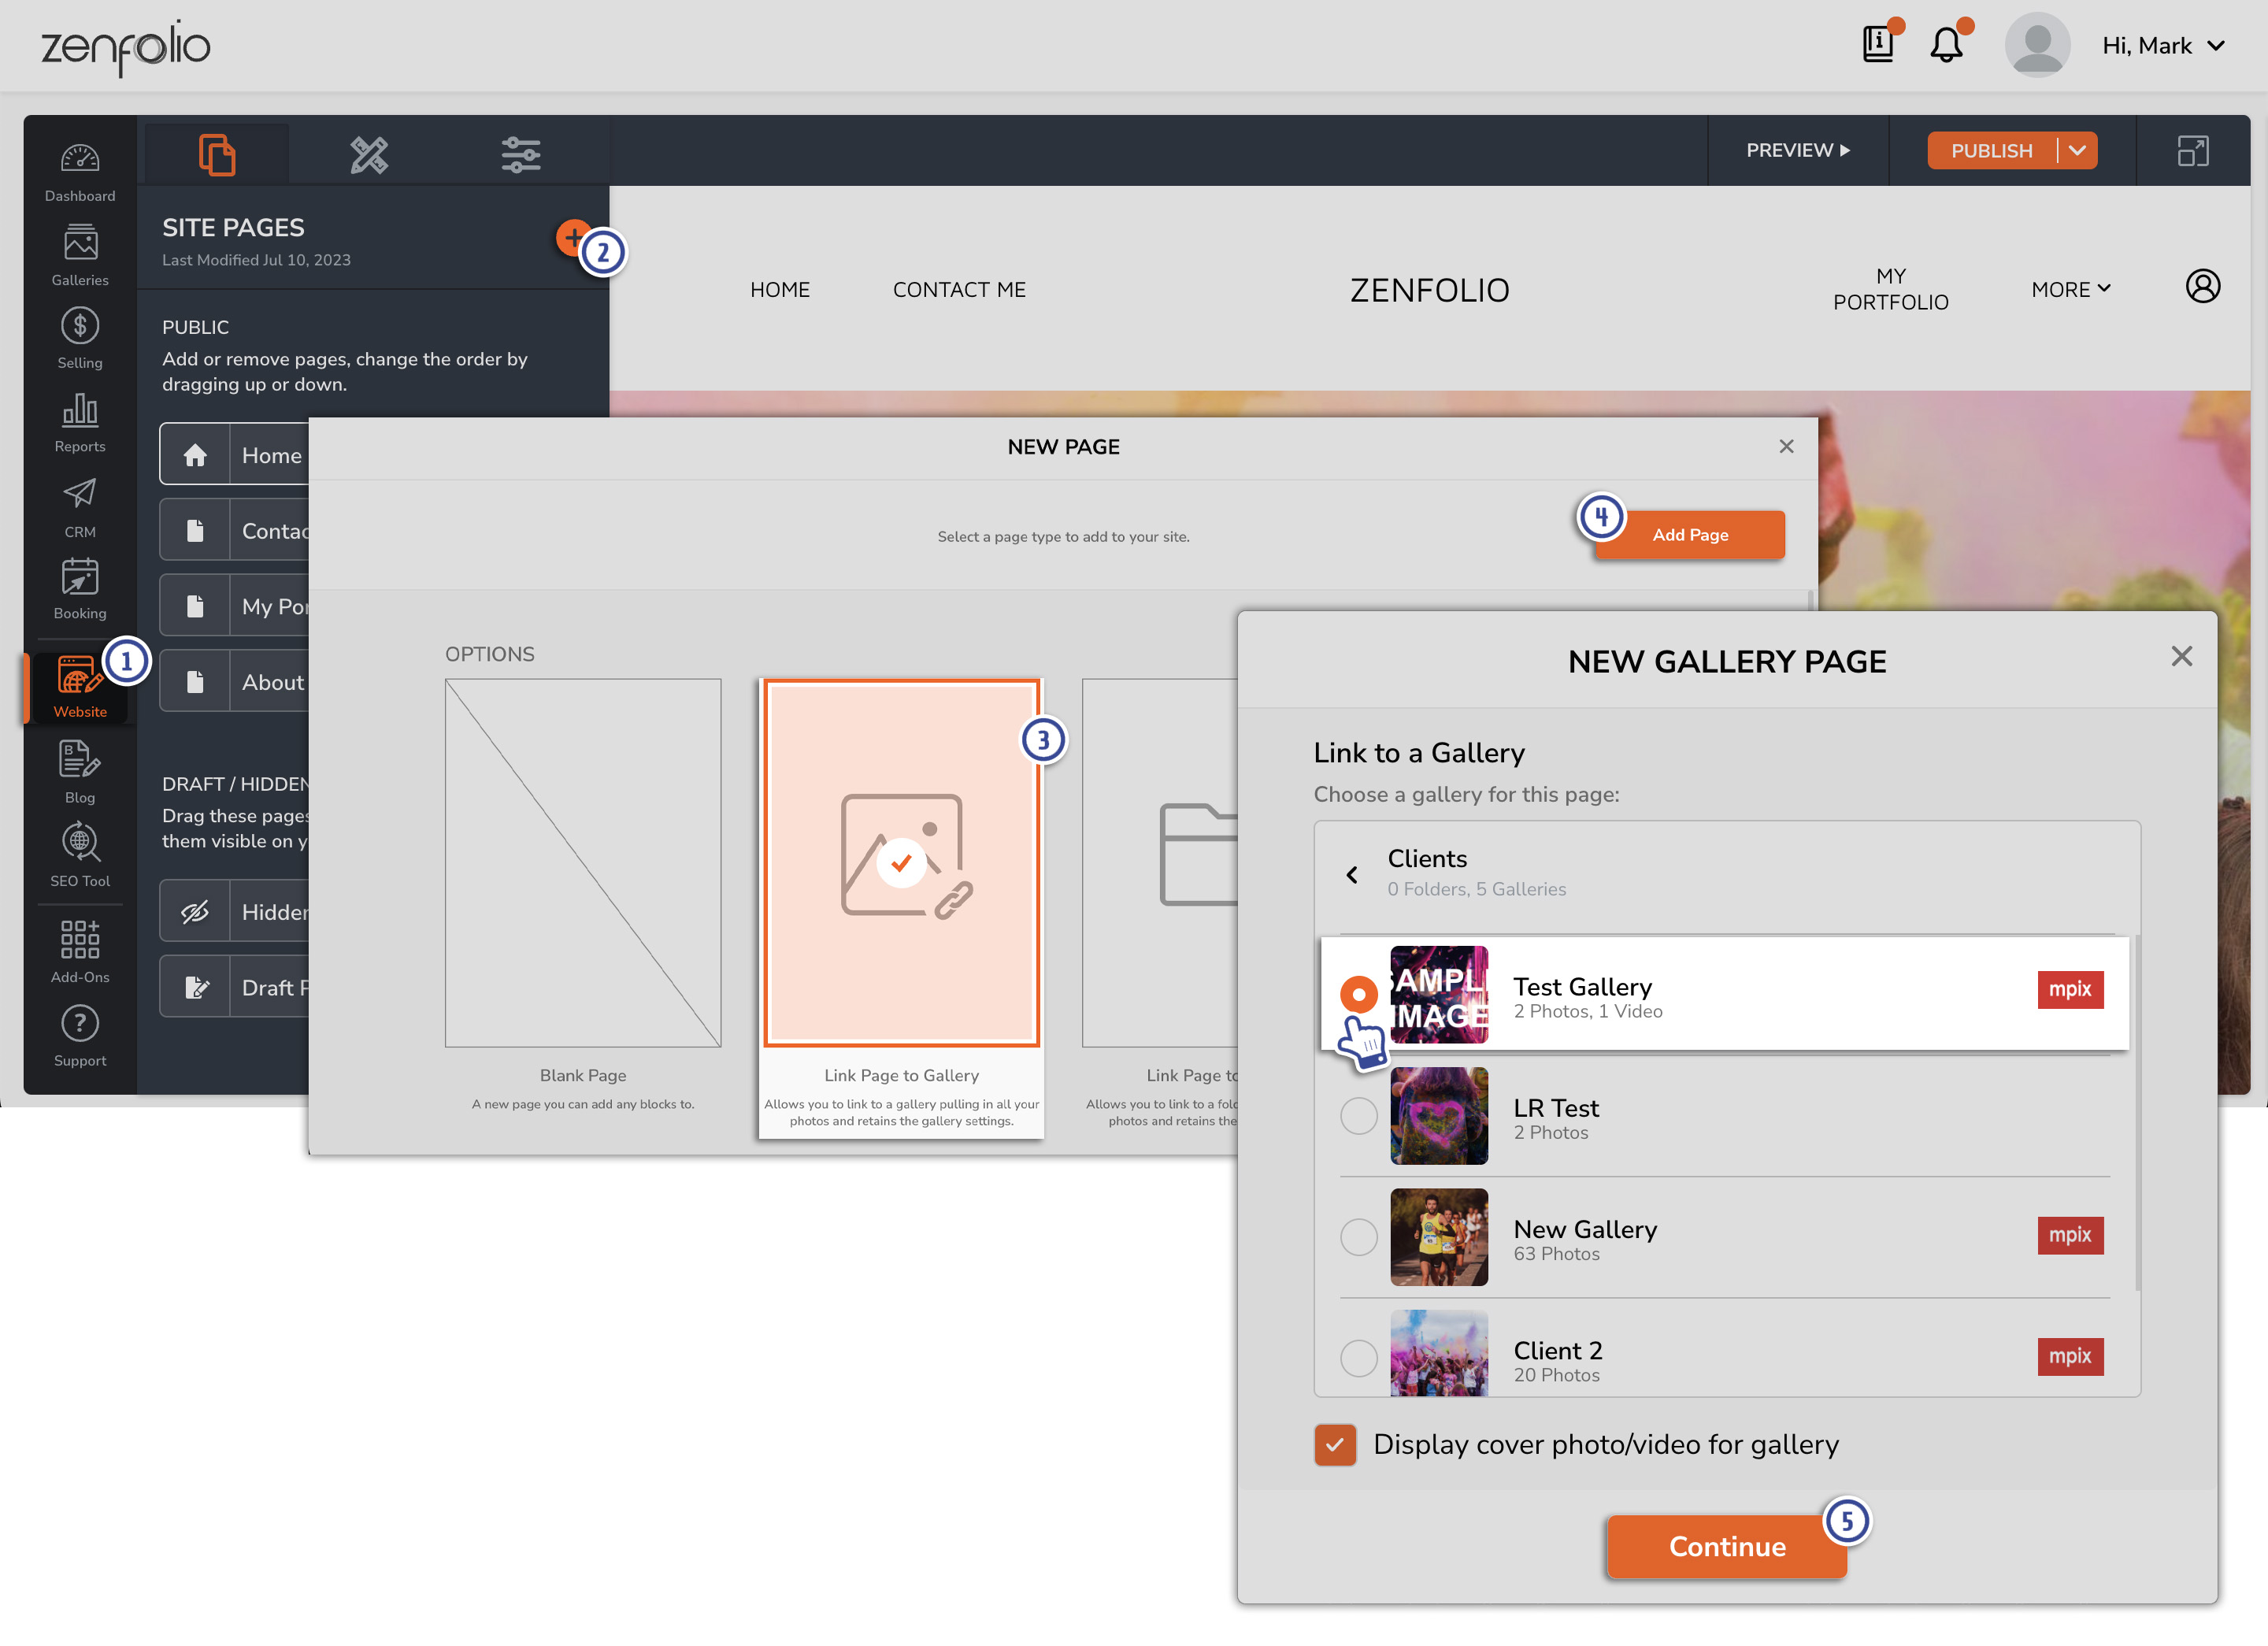
Task: Choose the Link Page to Folder option
Action: pyautogui.click(x=1160, y=863)
